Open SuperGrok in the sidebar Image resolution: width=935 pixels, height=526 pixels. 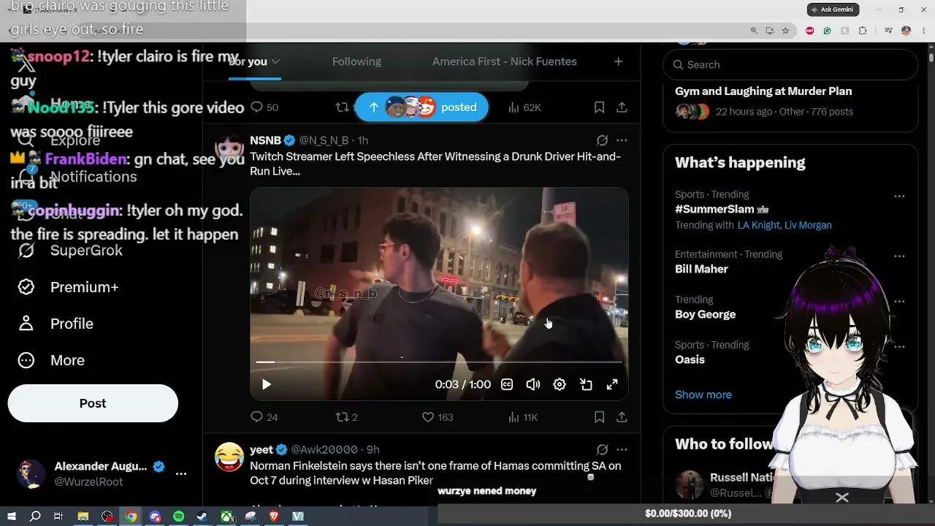pos(70,251)
